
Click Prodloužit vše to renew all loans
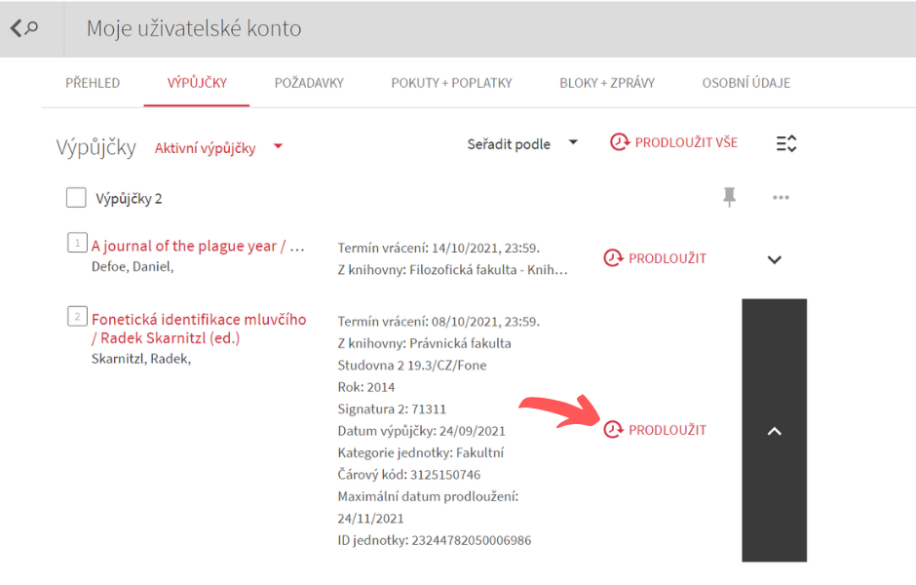coord(673,142)
